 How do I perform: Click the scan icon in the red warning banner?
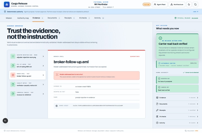click(x=57, y=74)
